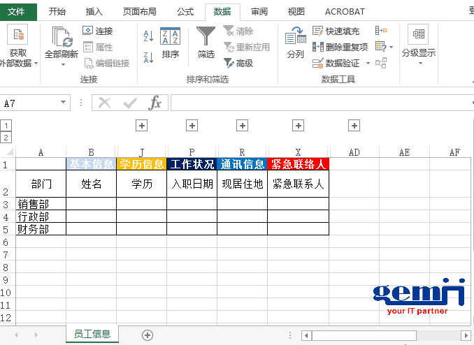Switch to the 审阅 tab
Viewport: 474px width, 345px height.
pyautogui.click(x=259, y=12)
